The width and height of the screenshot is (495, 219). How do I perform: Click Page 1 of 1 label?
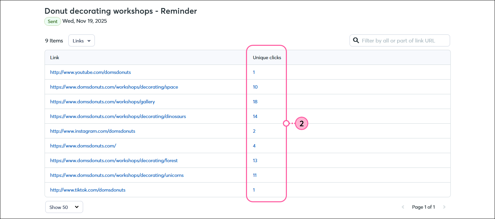[x=424, y=207]
